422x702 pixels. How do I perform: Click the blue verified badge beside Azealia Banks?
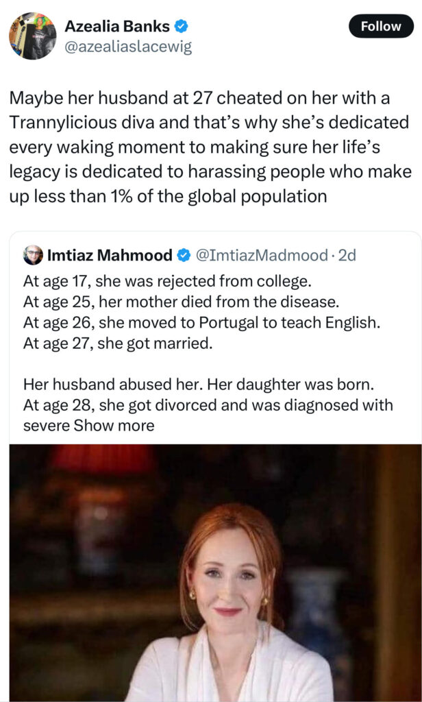point(180,27)
